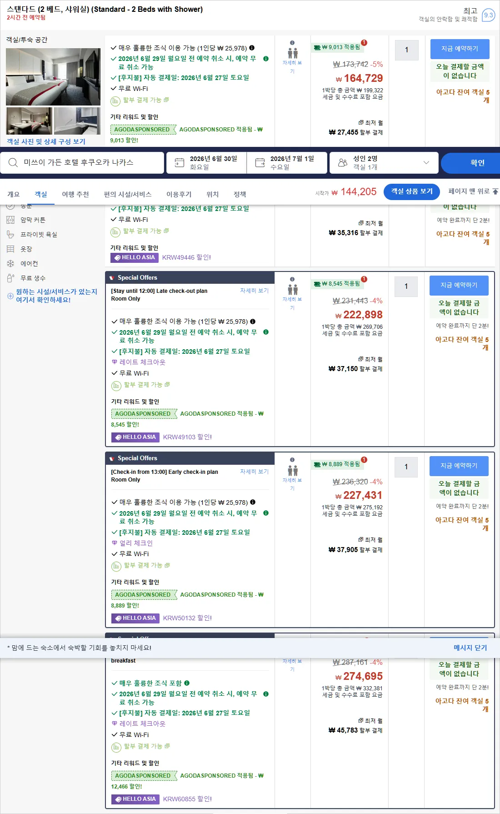Click the ₩9,013 적용됨 coupon badge
Screen dimensions: 500x814
click(x=338, y=47)
